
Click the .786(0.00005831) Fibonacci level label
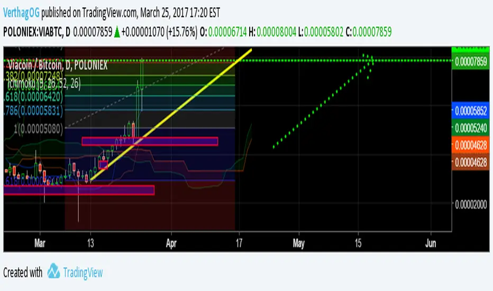coord(33,111)
